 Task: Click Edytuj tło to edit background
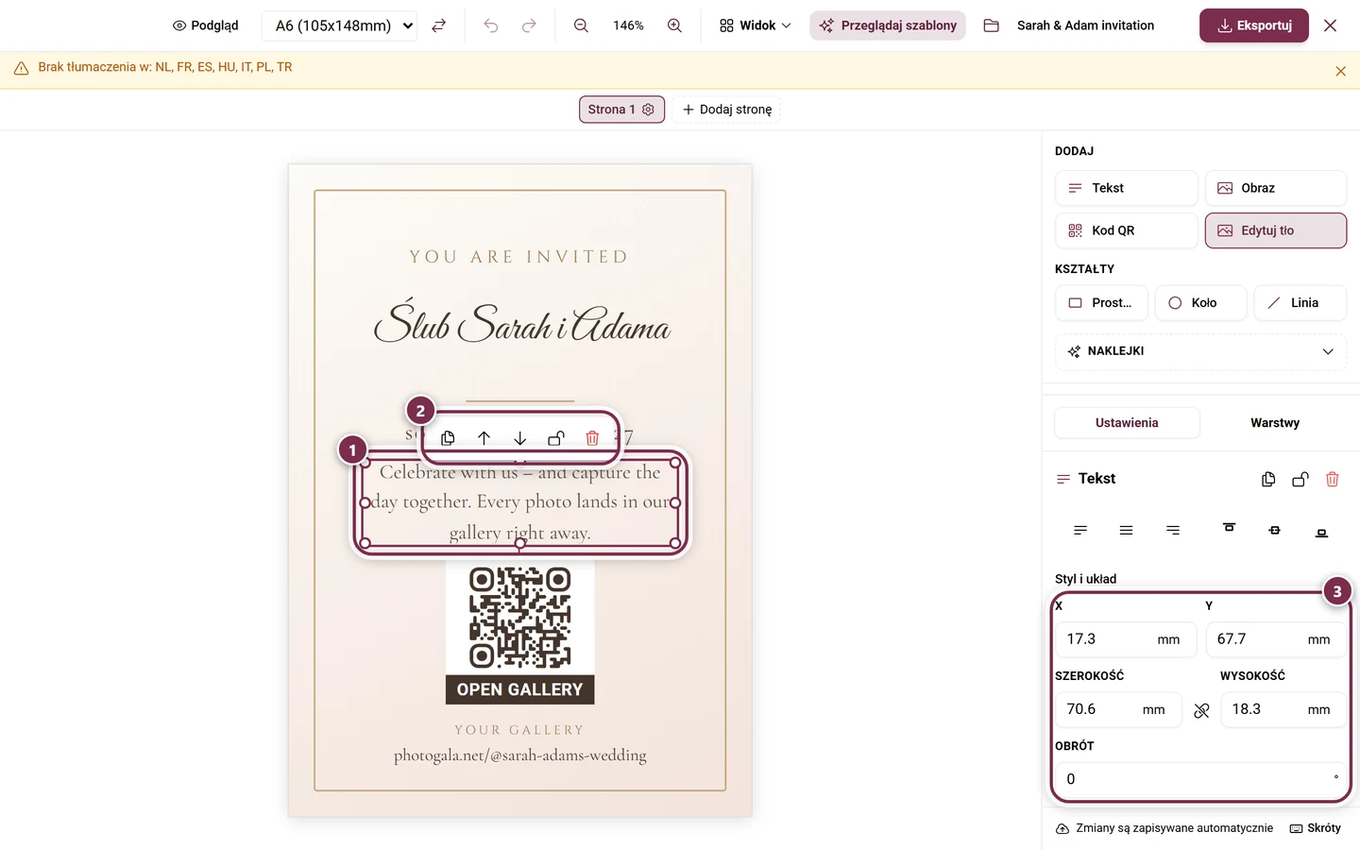coord(1276,230)
